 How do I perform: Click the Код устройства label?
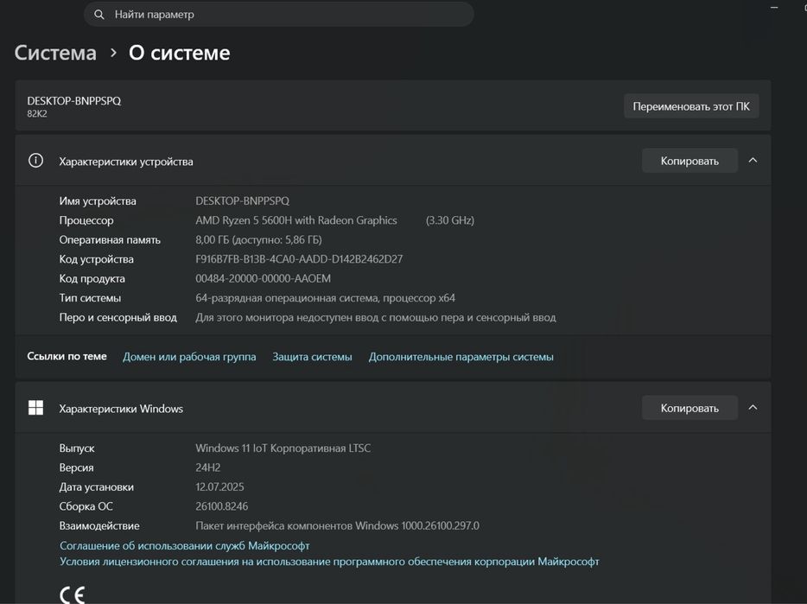(x=96, y=259)
